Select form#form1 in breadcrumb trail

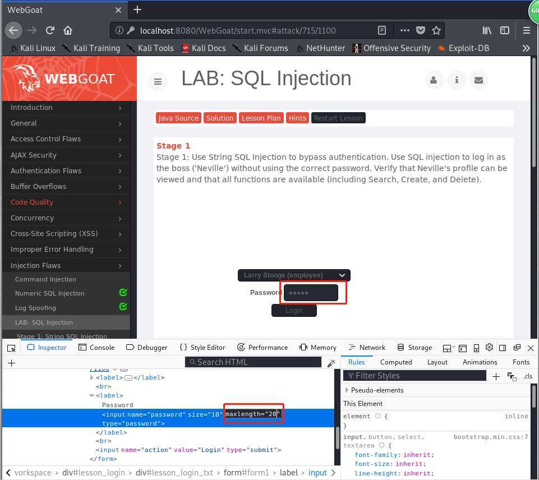246,473
